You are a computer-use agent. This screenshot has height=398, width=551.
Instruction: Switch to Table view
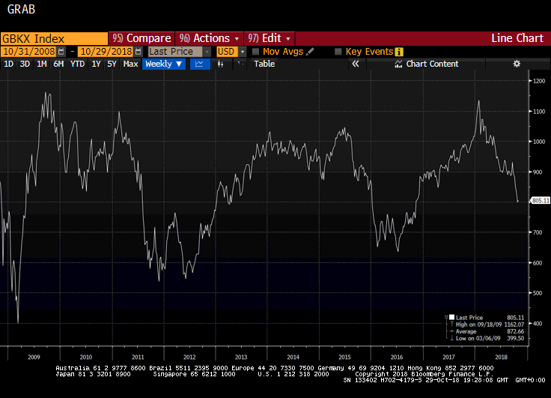264,64
